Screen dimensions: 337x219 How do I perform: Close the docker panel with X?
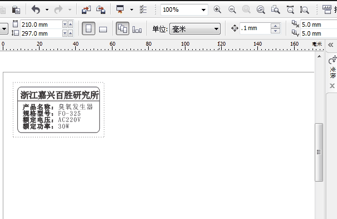[333, 86]
